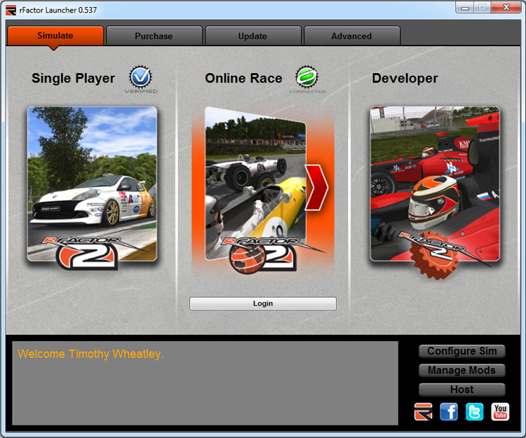The height and width of the screenshot is (438, 526).
Task: Click the welcome message text area
Action: 205,383
